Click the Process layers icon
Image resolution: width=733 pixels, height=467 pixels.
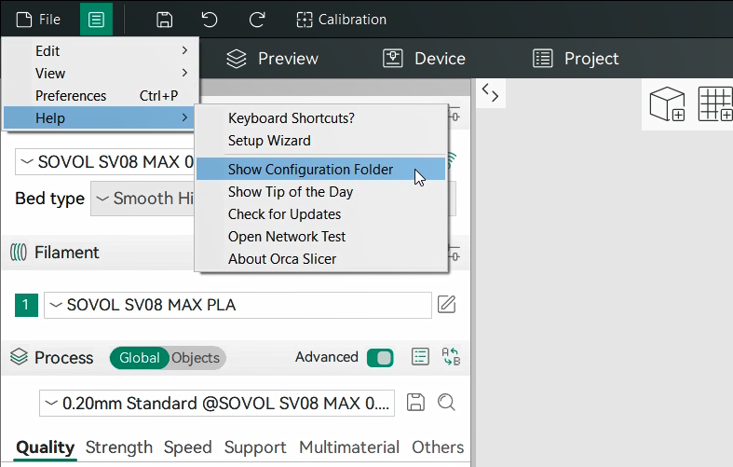pyautogui.click(x=19, y=357)
